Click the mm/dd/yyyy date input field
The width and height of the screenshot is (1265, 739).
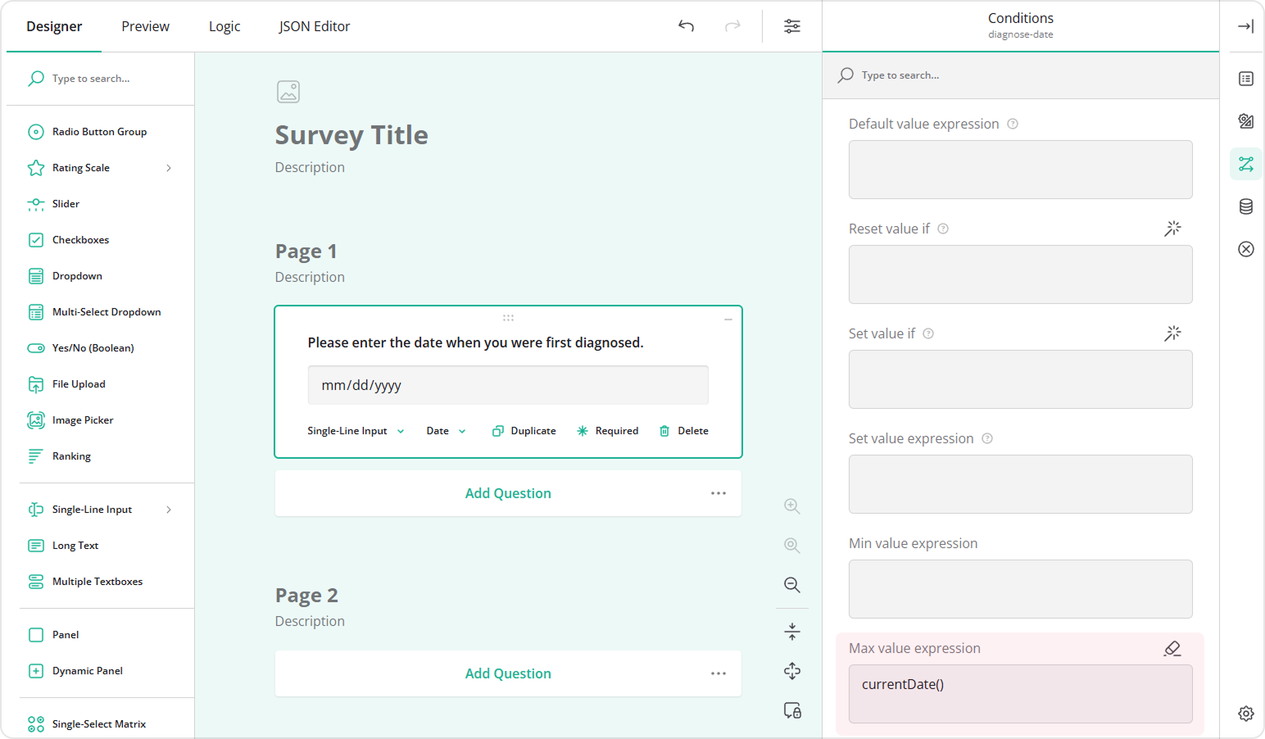(x=507, y=384)
